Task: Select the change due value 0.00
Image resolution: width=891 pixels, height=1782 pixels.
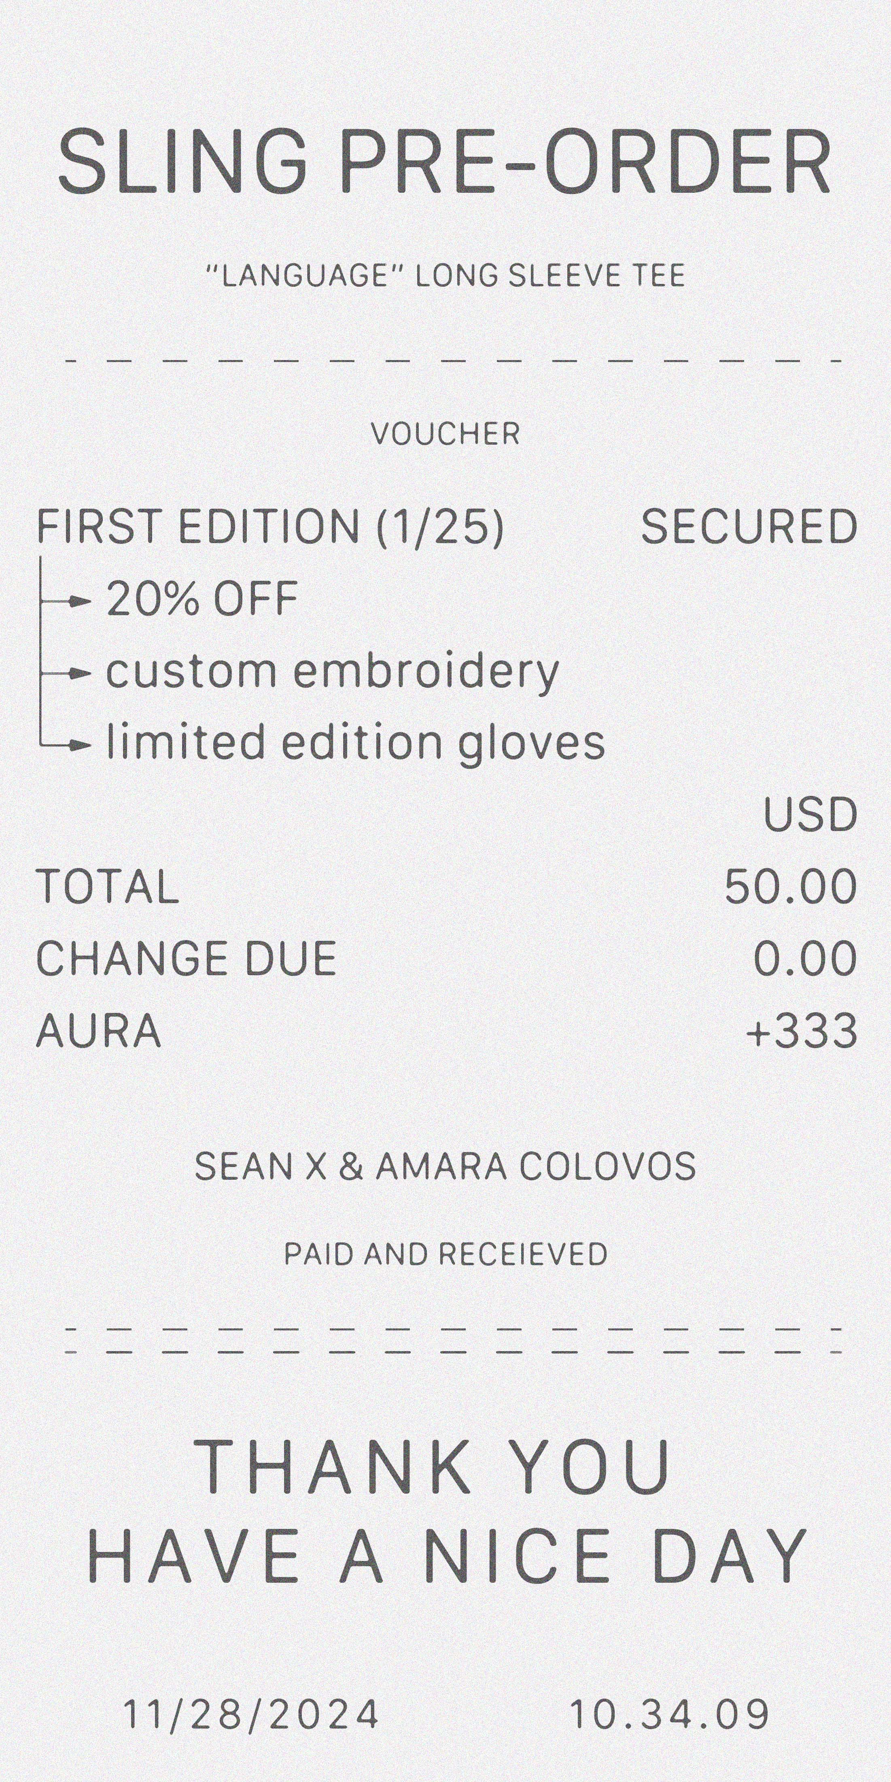Action: point(804,959)
